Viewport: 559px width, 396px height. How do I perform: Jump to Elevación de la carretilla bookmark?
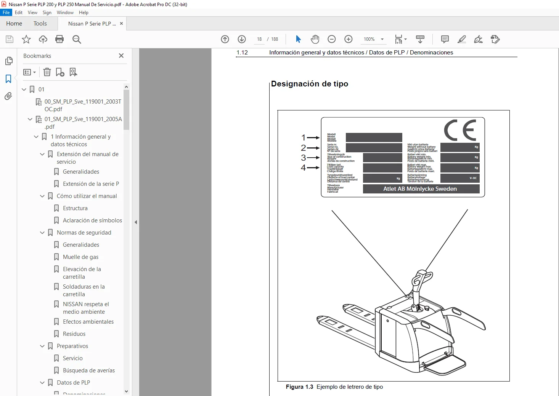(x=82, y=273)
